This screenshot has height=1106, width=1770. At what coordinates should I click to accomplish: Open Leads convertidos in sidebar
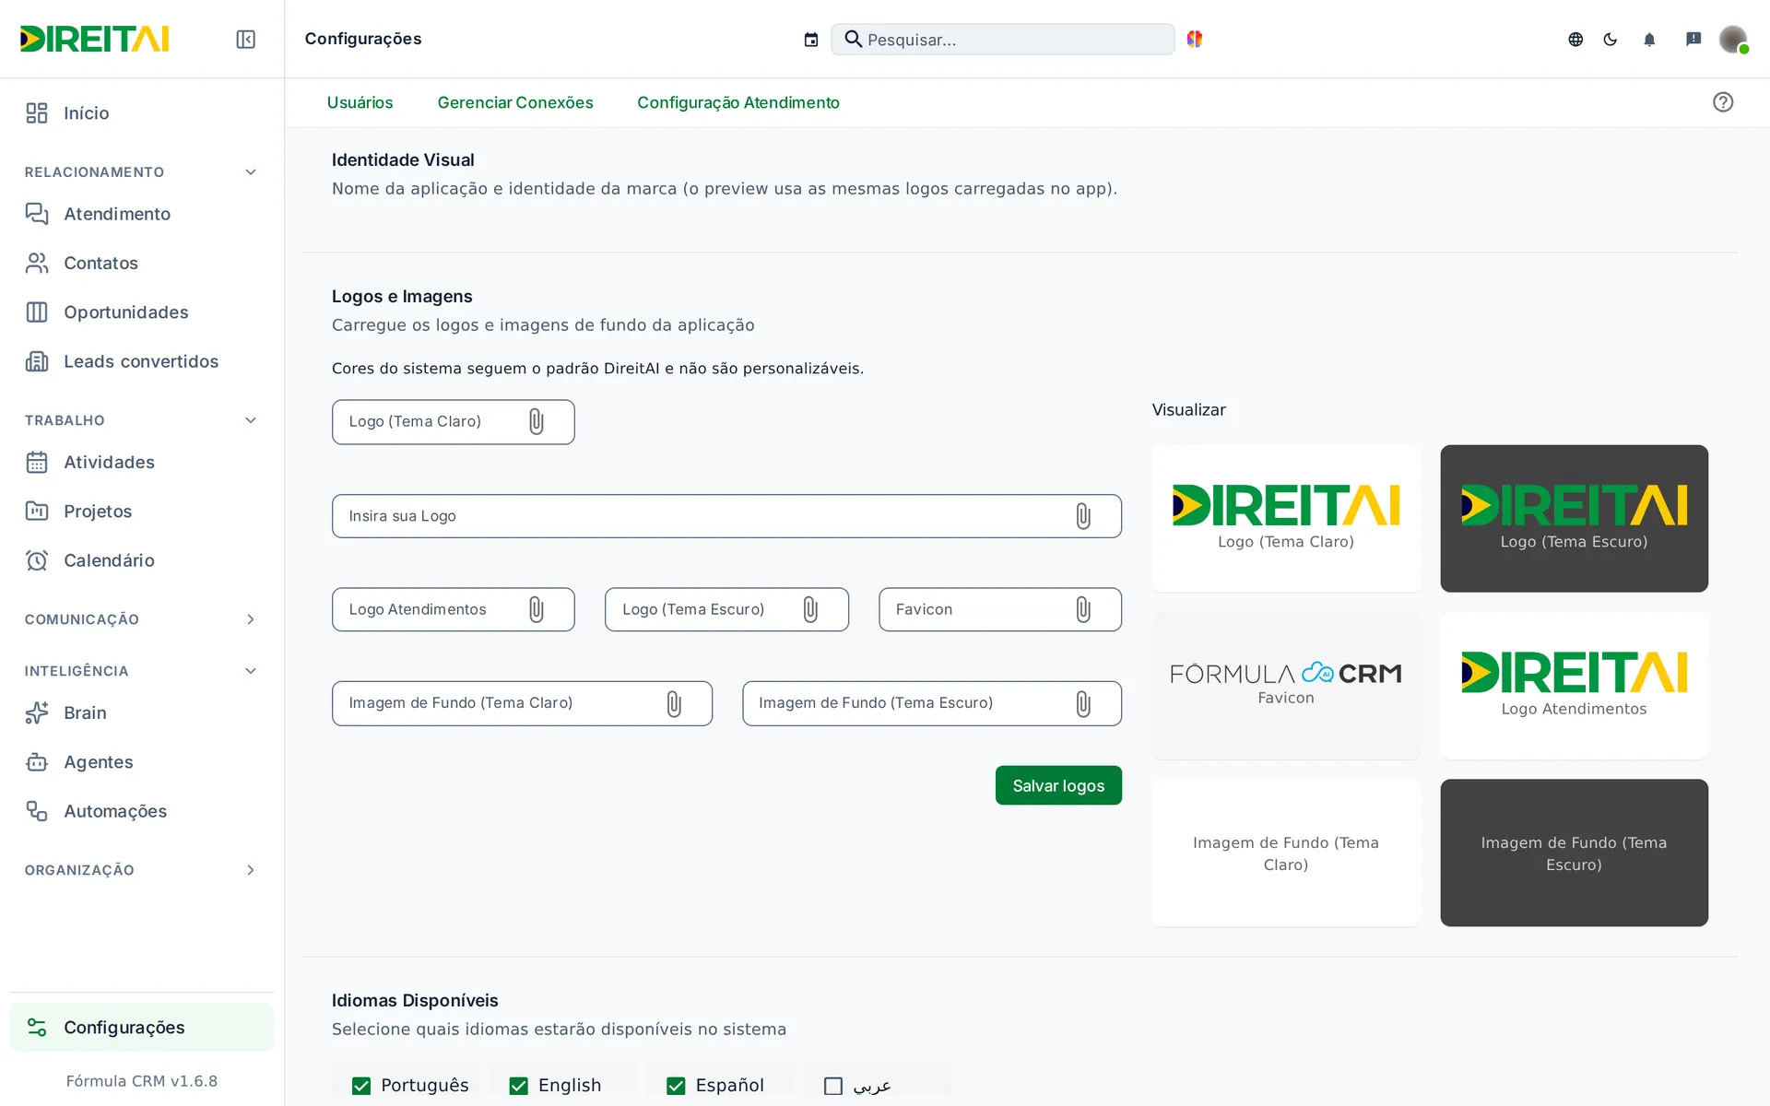point(142,361)
